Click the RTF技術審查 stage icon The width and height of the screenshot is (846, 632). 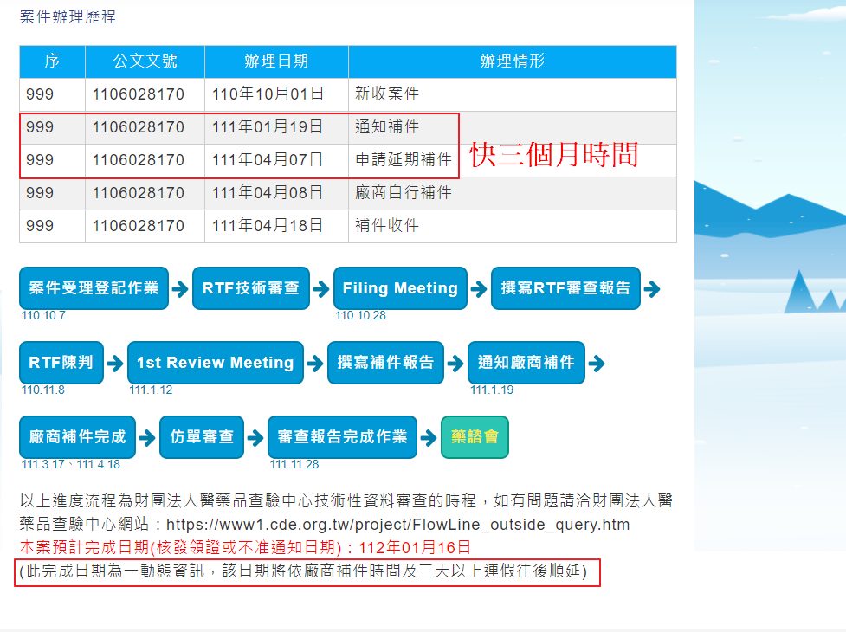pos(250,288)
